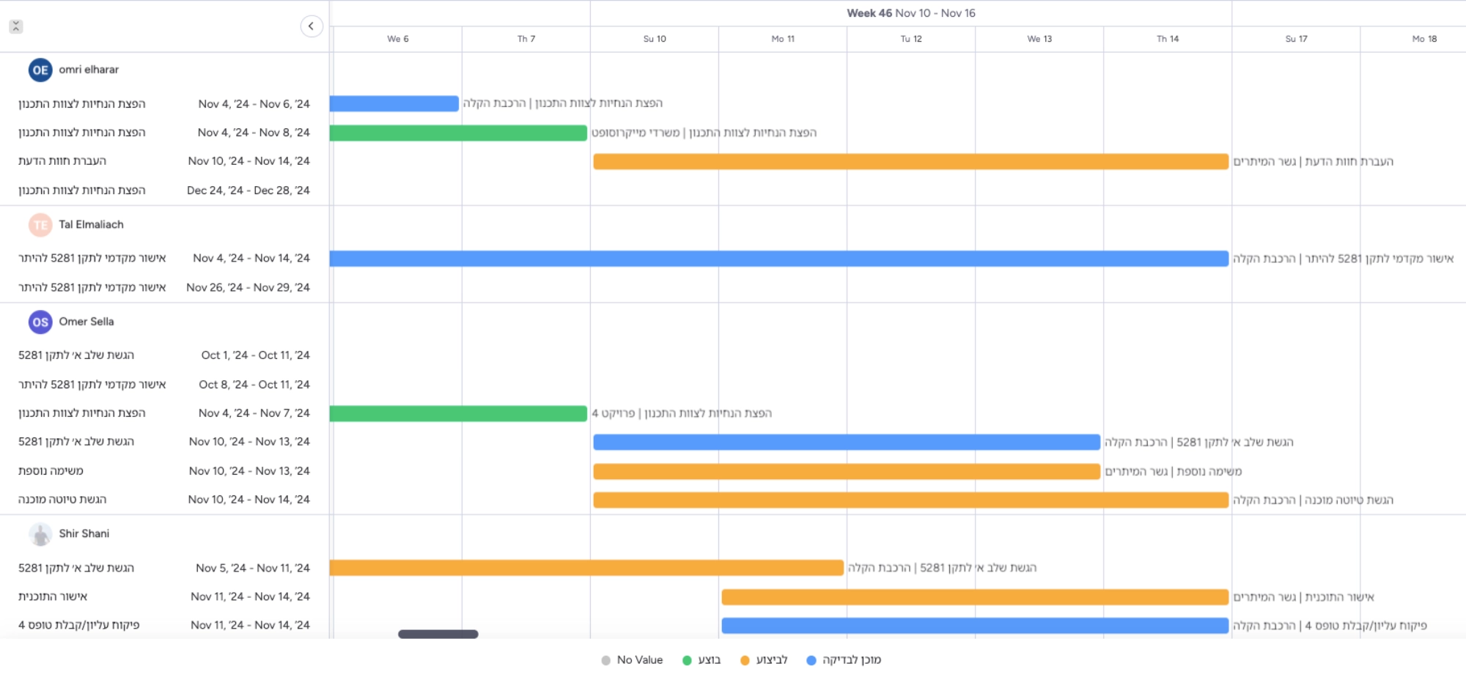1466x677 pixels.
Task: Toggle the No Value legend filter
Action: tap(632, 660)
